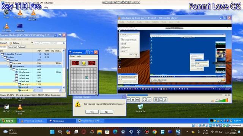Screen dimensions: 243x136
Task: Collapse the services.exe tree node
Action: pos(11,69)
